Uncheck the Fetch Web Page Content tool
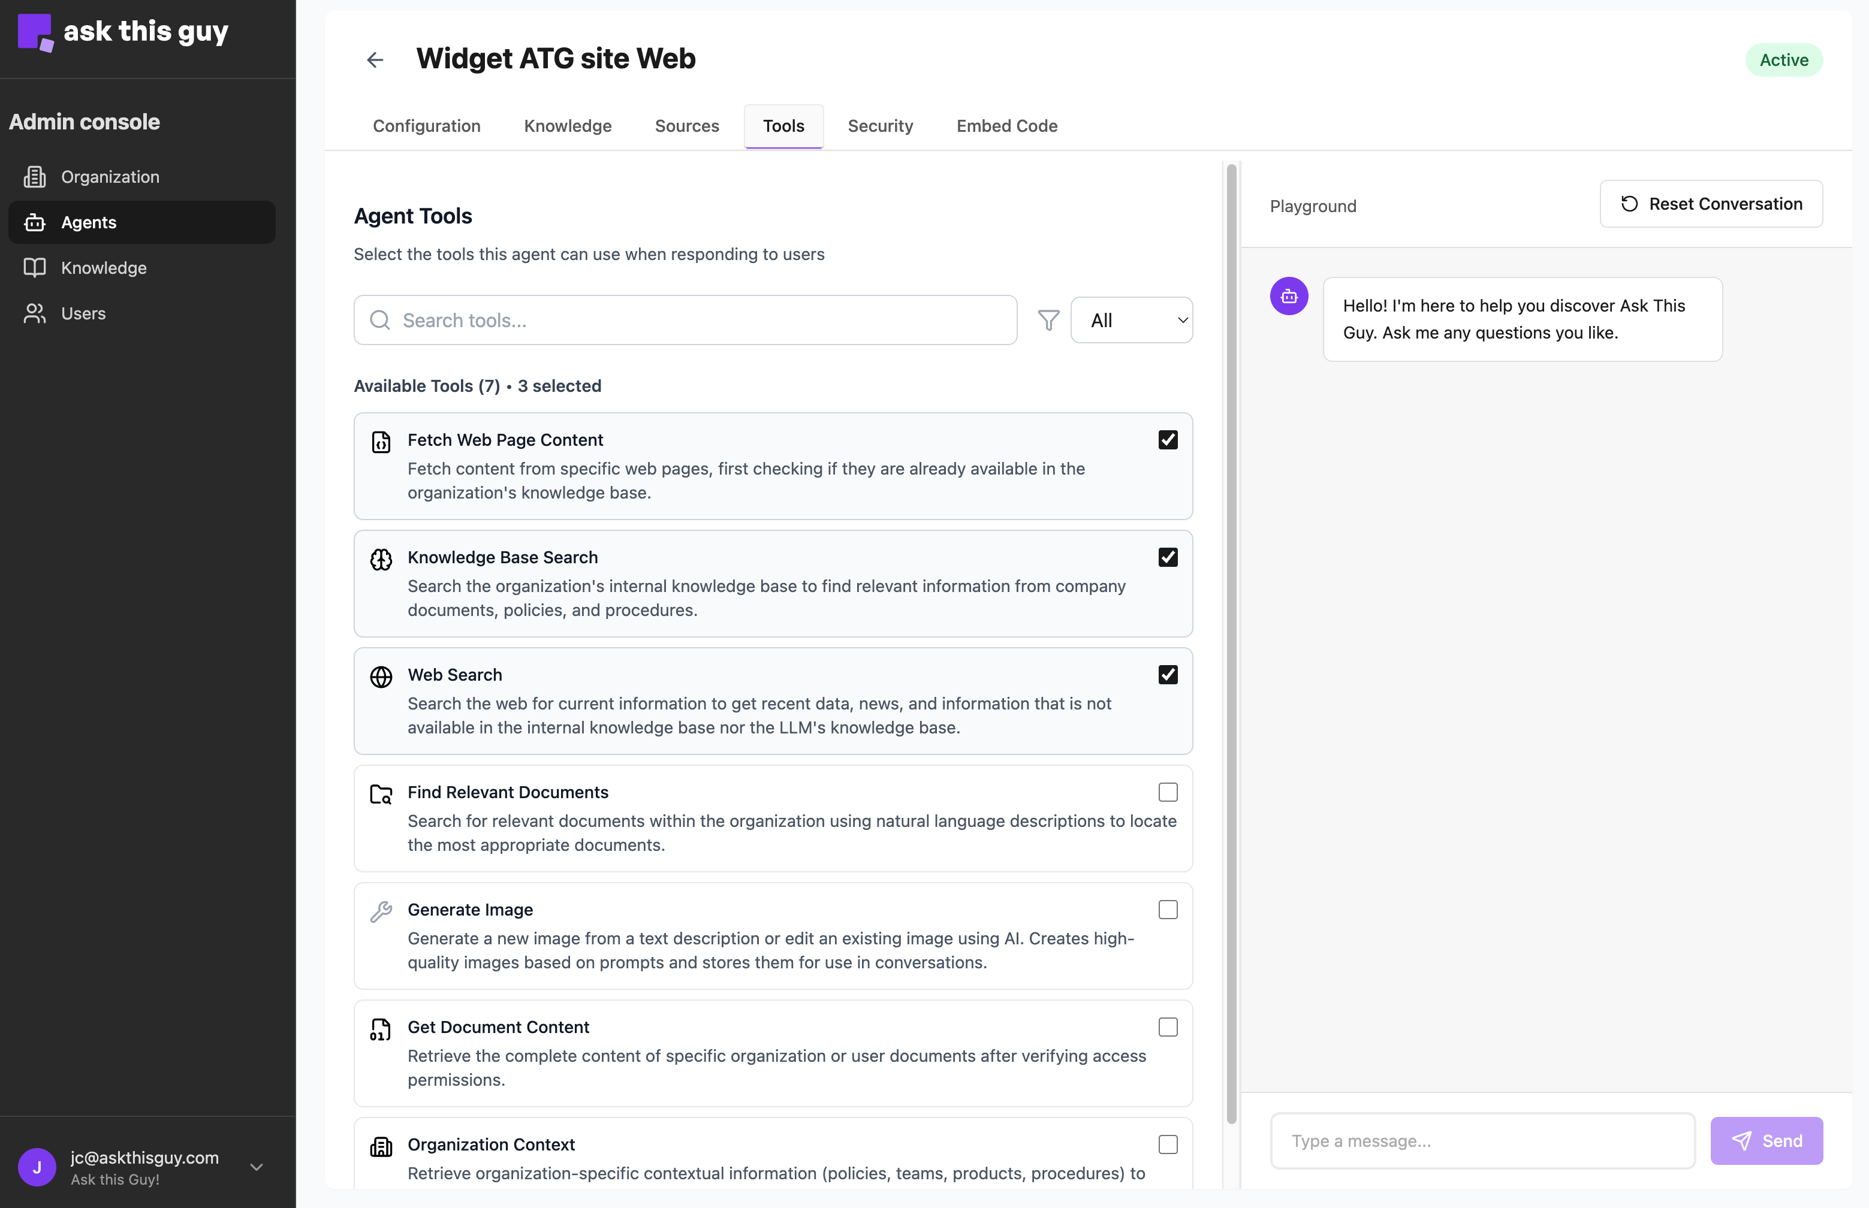Viewport: 1869px width, 1208px height. 1168,439
